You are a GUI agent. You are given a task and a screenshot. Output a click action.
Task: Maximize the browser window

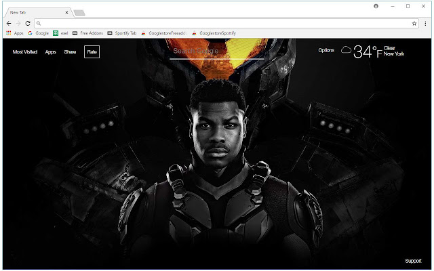click(x=408, y=6)
